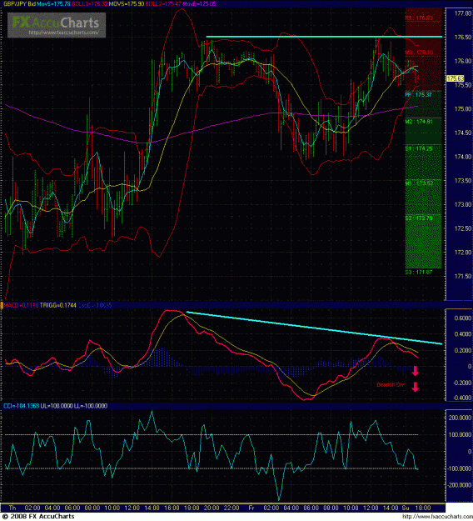Viewport: 473px width, 521px height.
Task: Click -200.0000 on the CCI axis
Action: coord(460,485)
